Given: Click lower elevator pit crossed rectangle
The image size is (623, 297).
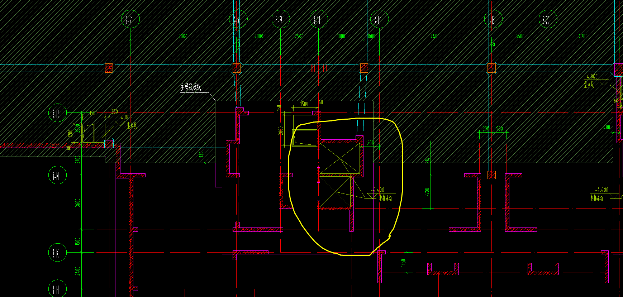Looking at the screenshot, I should coord(335,192).
